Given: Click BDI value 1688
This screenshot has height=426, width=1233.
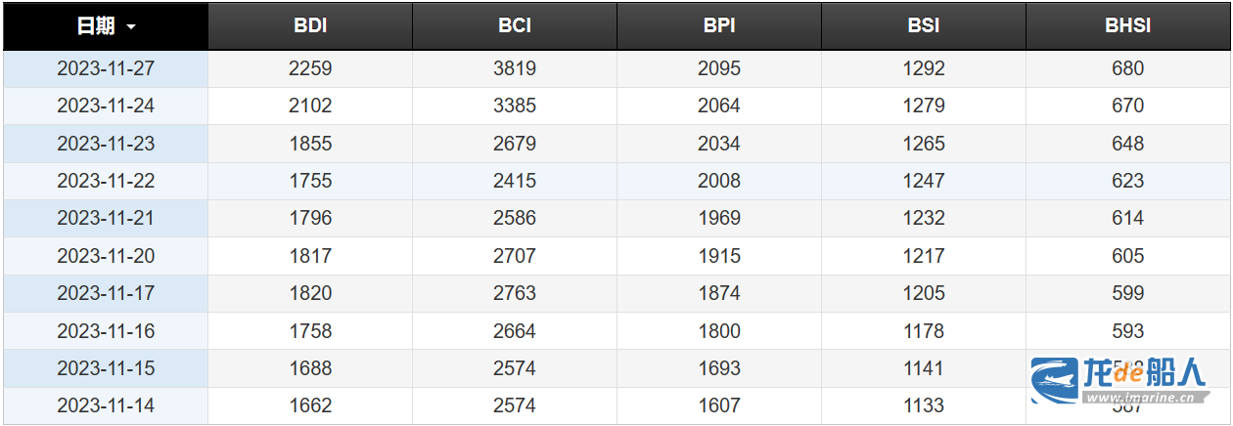Looking at the screenshot, I should [x=310, y=368].
